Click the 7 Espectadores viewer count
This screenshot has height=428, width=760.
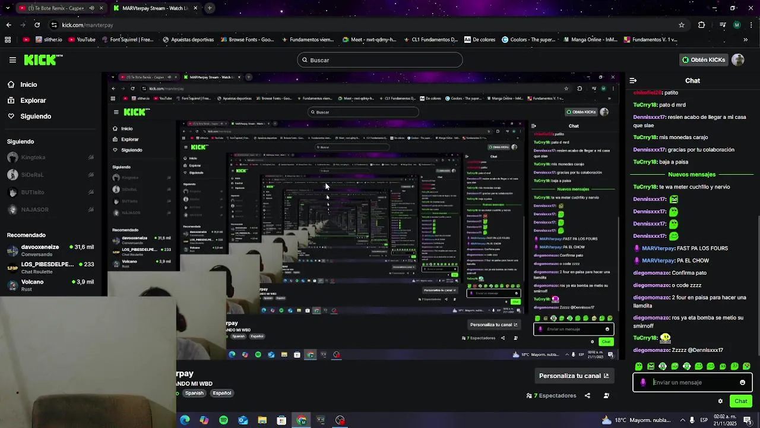pyautogui.click(x=552, y=395)
